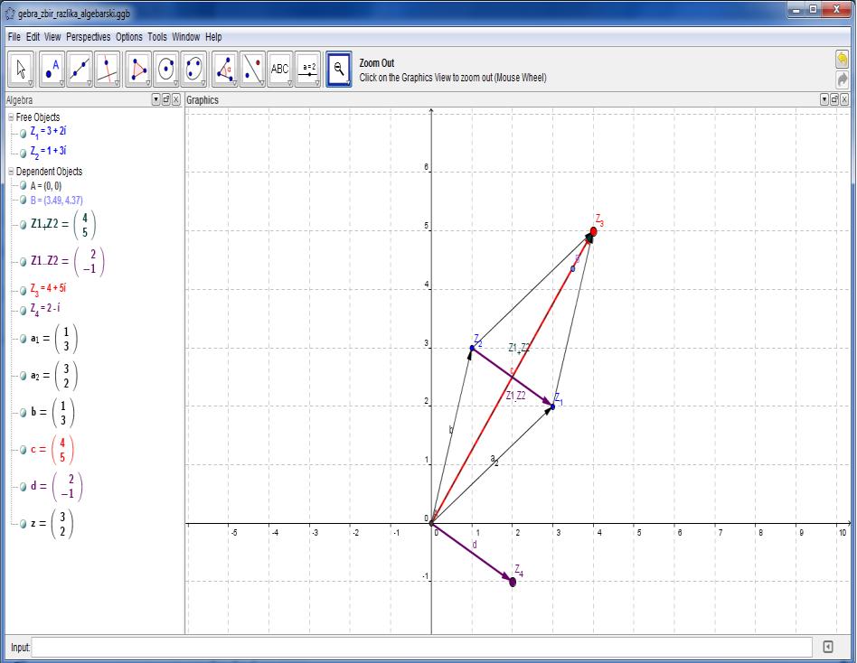The width and height of the screenshot is (857, 663).
Task: Open the View menu
Action: click(x=52, y=37)
